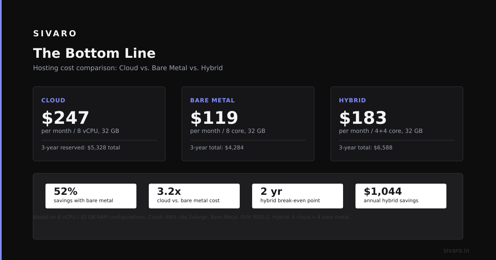Click the hosting cost comparison subtitle
Viewport: 496px width, 260px height.
coord(128,68)
